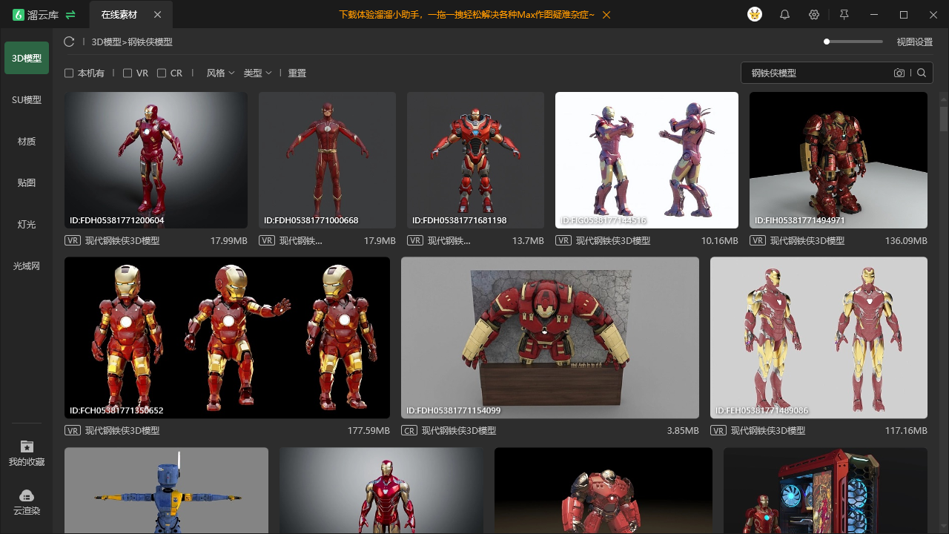Click the green switch arrows icon
Screen dimensions: 949x534
[x=70, y=15]
